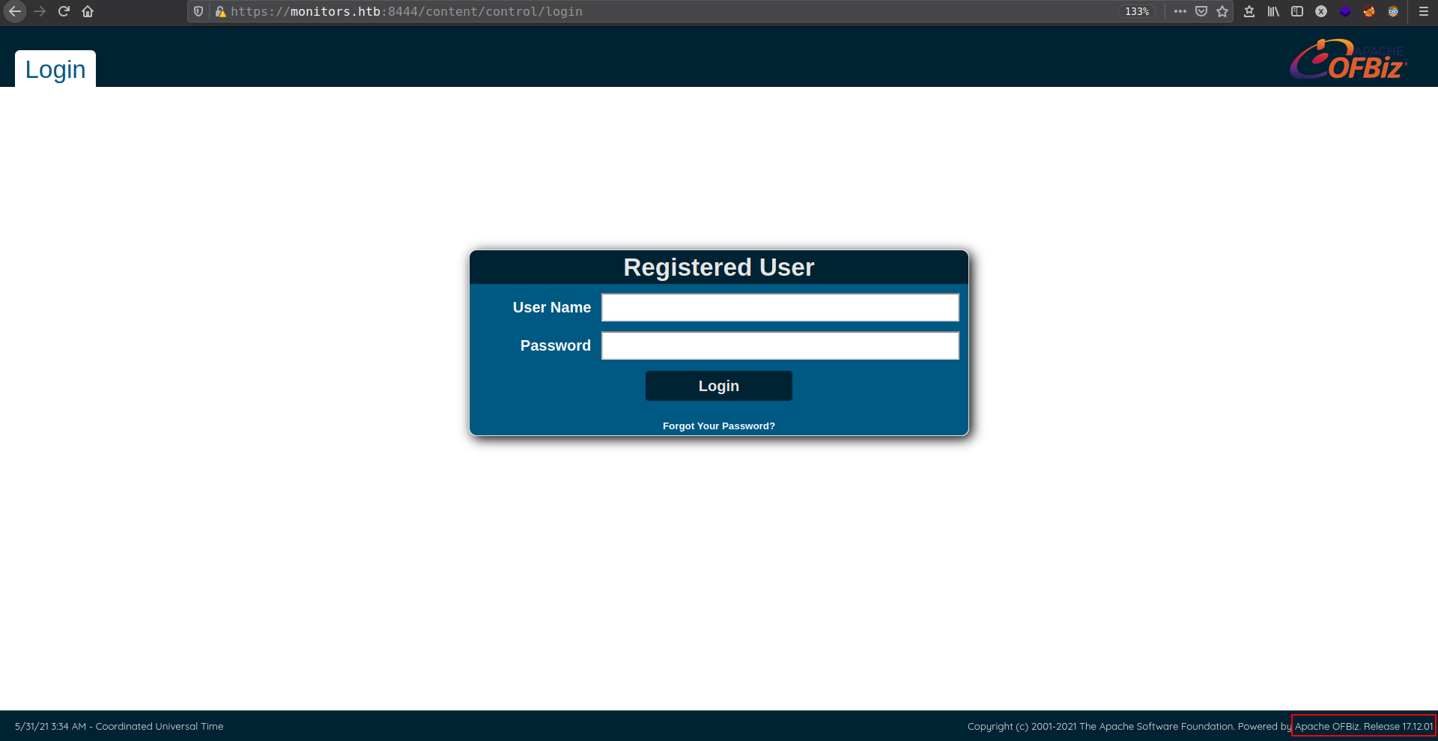Open the Forgot Your Password link
The image size is (1438, 741).
tap(718, 426)
